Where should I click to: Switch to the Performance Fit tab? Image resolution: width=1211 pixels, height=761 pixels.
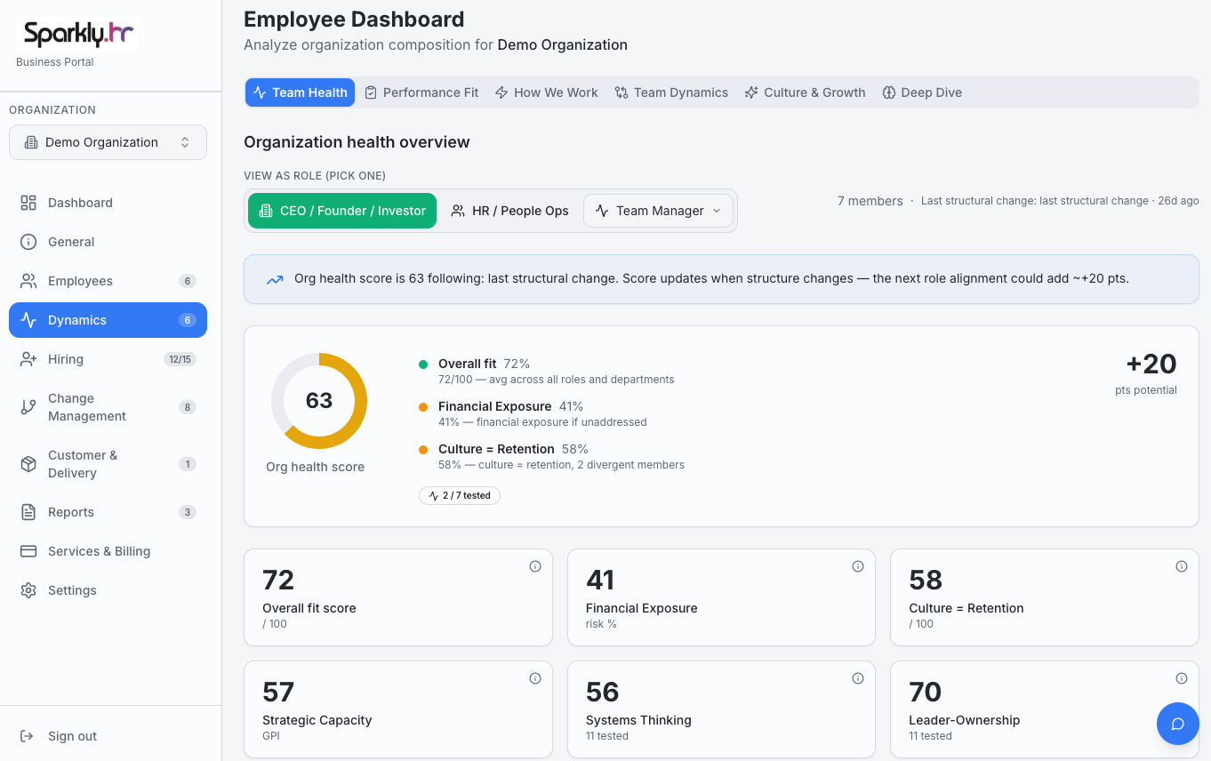point(421,92)
